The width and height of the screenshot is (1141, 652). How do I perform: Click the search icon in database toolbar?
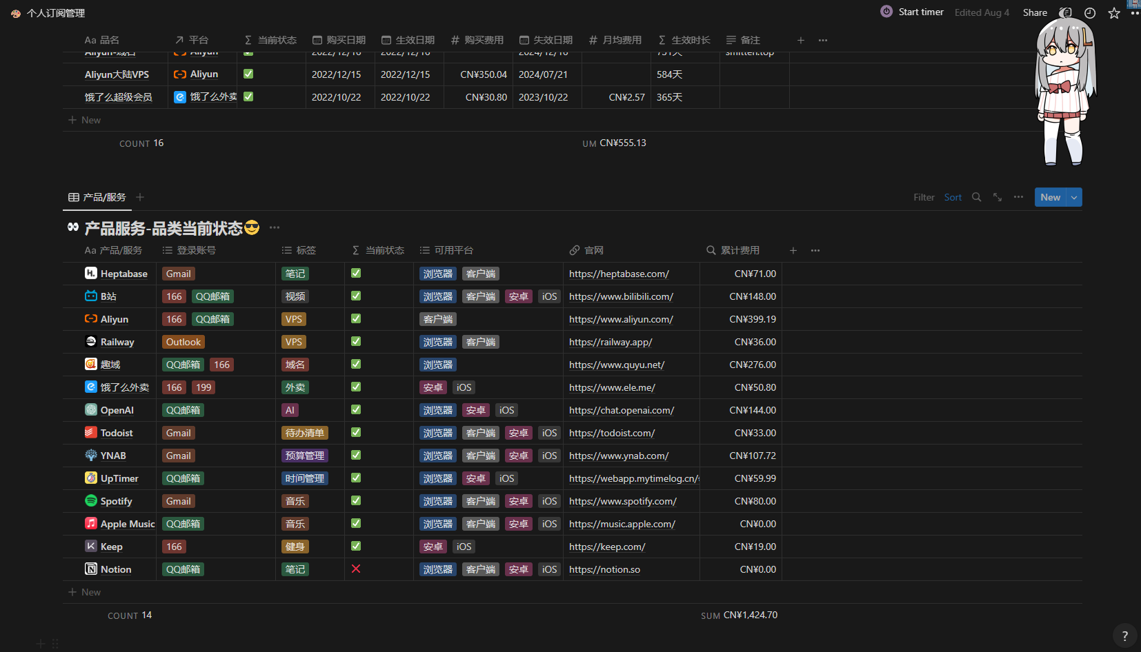[x=976, y=197]
